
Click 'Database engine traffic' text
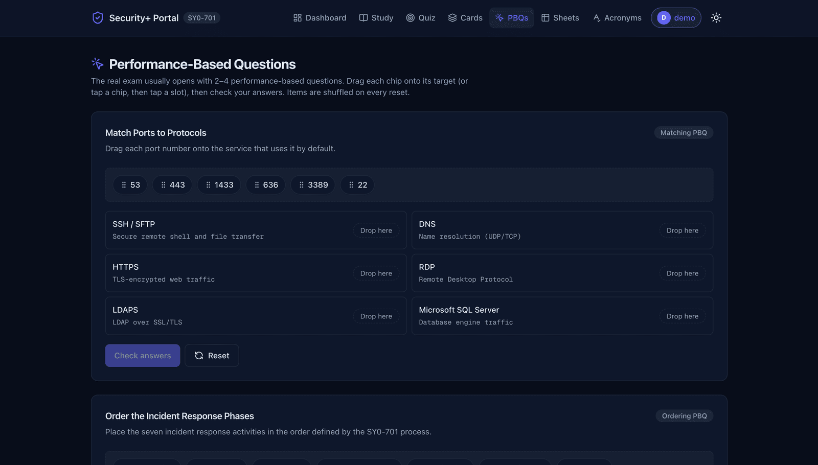click(466, 322)
